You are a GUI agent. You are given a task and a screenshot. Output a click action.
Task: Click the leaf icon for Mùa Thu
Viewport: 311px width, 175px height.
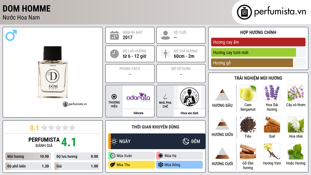click(x=113, y=165)
